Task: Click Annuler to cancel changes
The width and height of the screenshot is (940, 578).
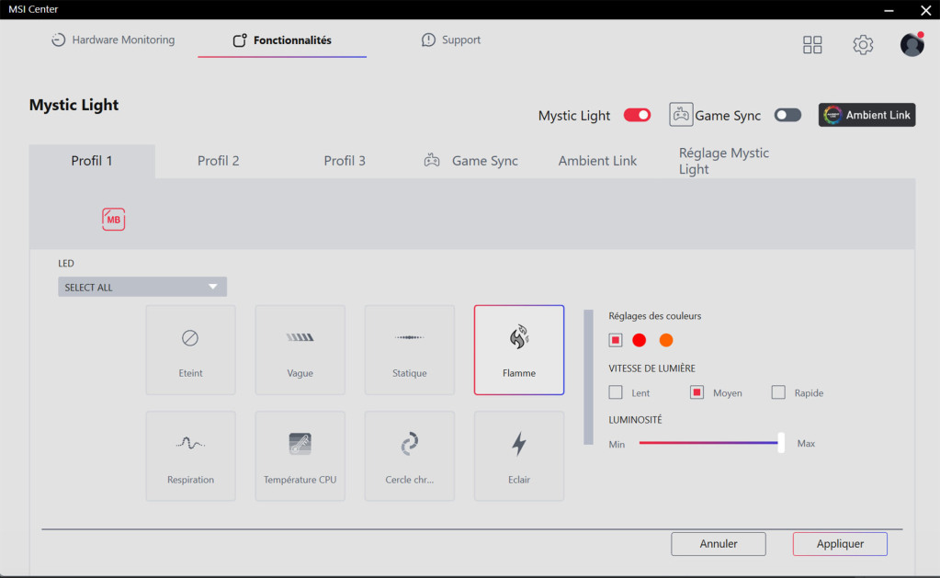Action: (x=719, y=544)
